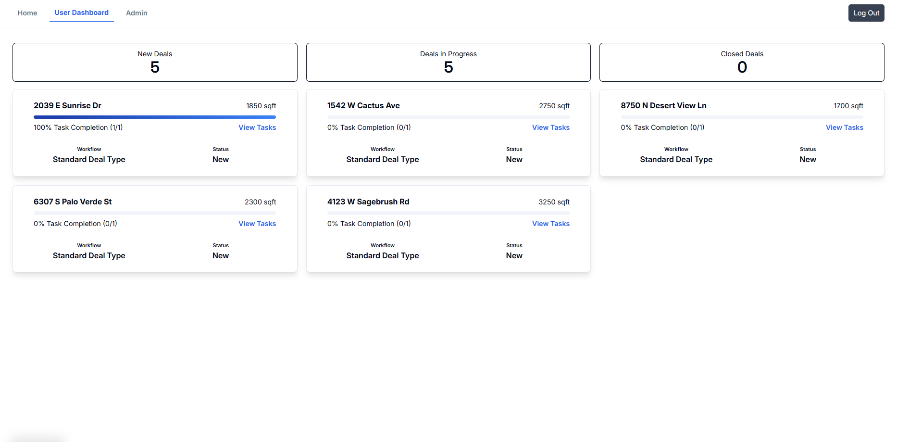Open the New Deals summary card
The height and width of the screenshot is (442, 897).
click(x=155, y=62)
